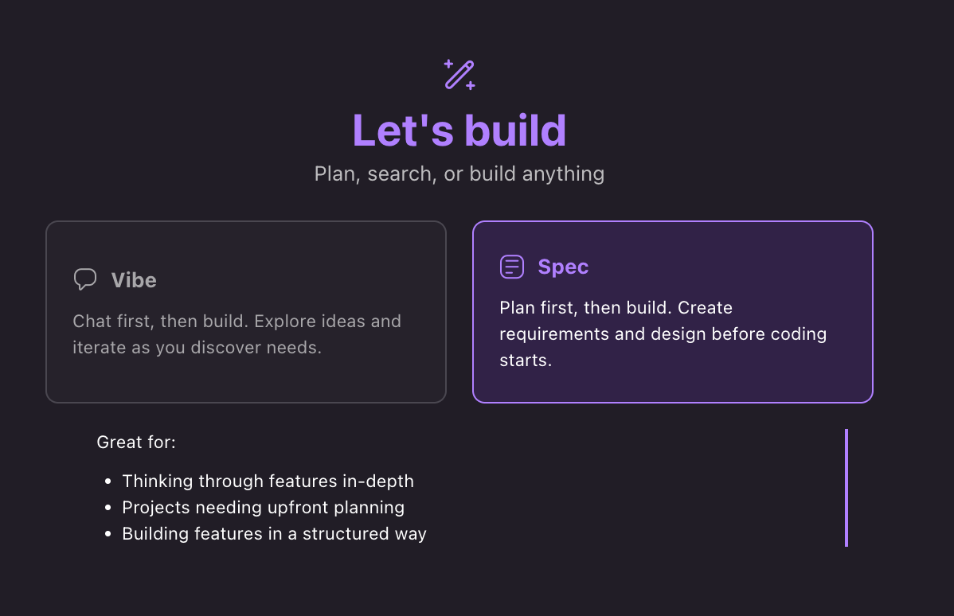
Task: Click the "Let's build" heading
Action: click(x=459, y=131)
